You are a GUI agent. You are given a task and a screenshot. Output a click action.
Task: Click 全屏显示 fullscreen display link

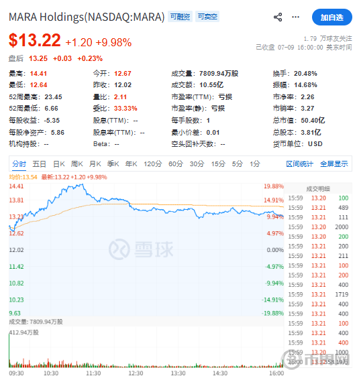coord(334,164)
